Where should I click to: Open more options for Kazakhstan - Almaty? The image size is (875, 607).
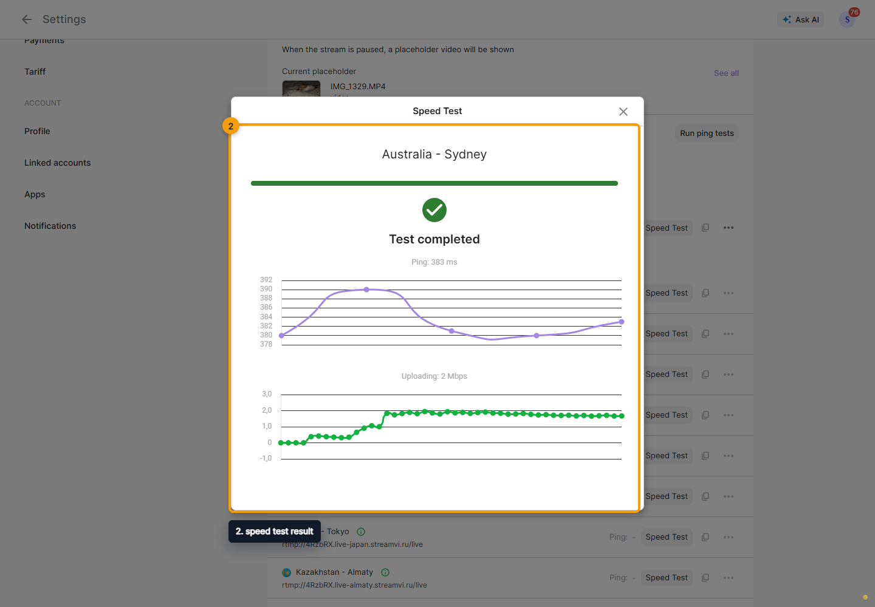click(729, 578)
